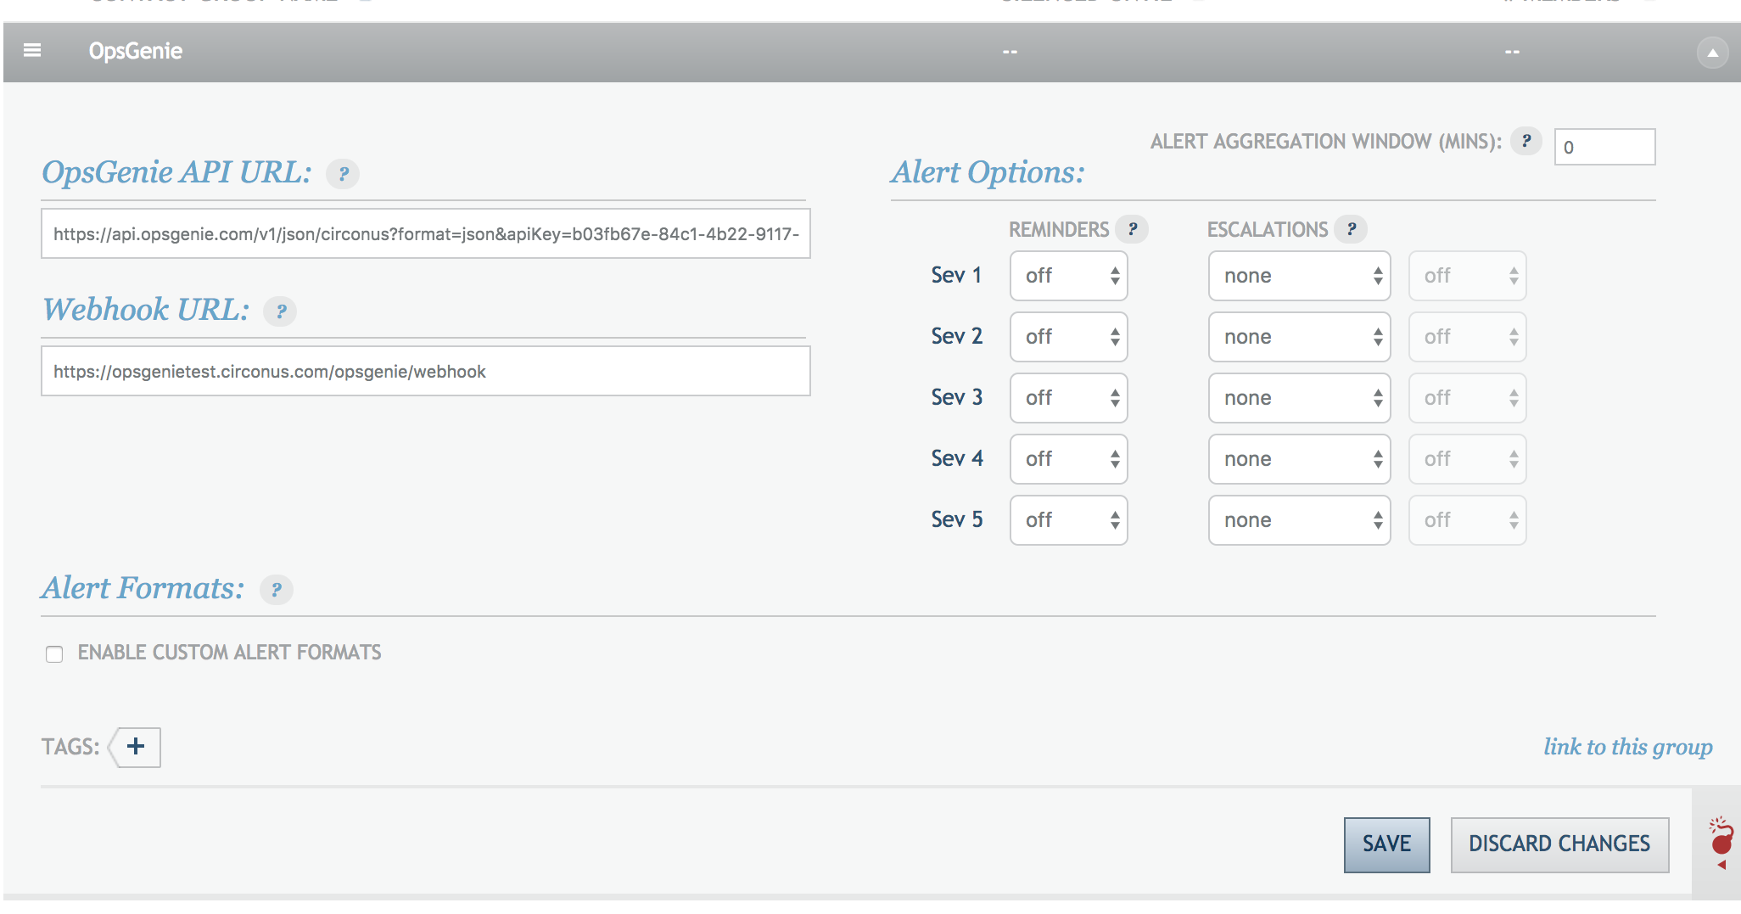Open Sev 2 reminders dropdown
This screenshot has height=914, width=1741.
pos(1068,337)
